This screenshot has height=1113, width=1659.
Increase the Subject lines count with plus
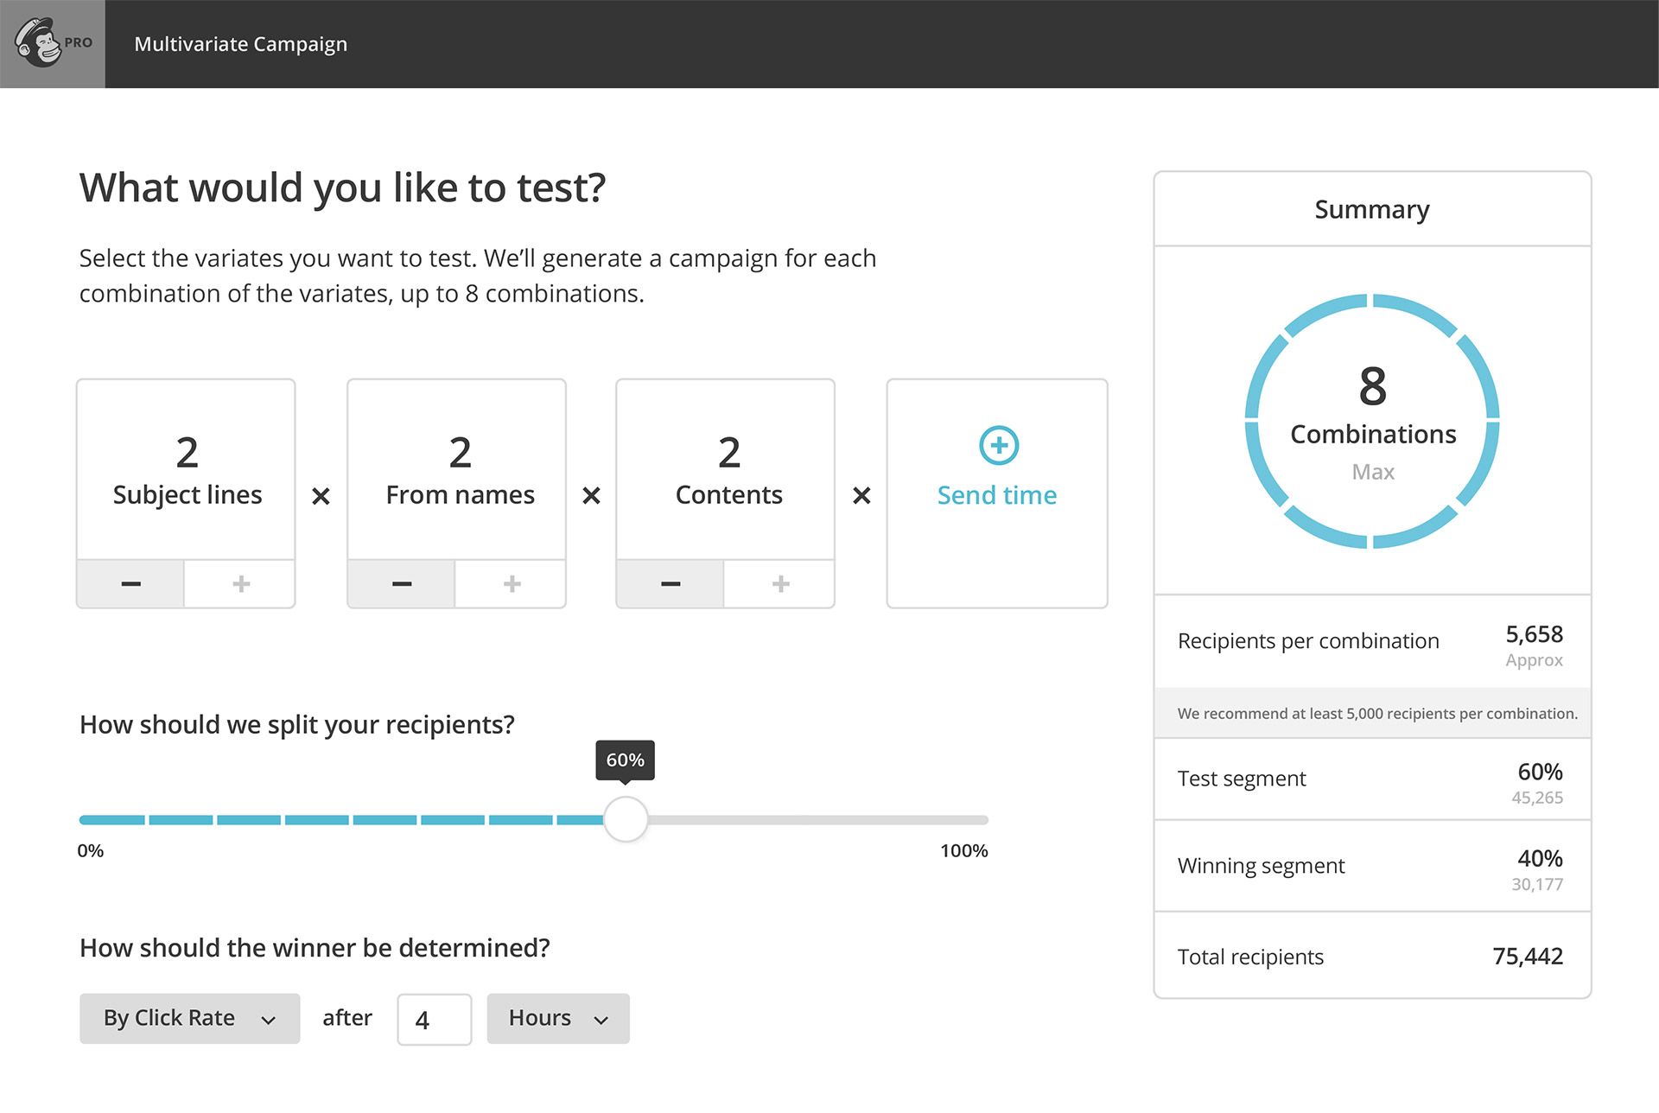(x=241, y=584)
